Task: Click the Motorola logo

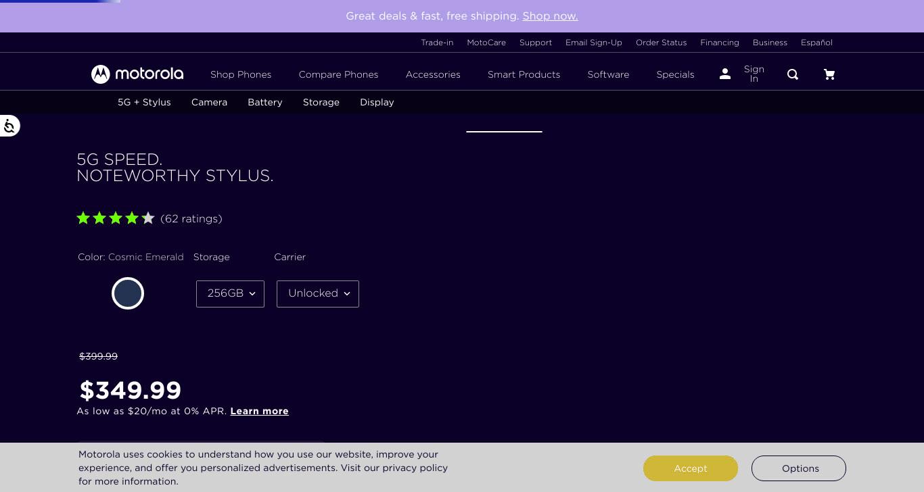Action: coord(137,74)
